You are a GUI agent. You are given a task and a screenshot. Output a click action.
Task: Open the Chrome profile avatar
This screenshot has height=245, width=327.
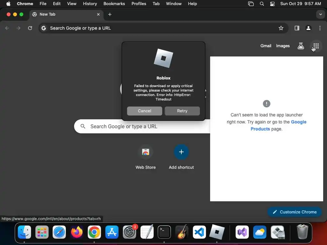(308, 28)
